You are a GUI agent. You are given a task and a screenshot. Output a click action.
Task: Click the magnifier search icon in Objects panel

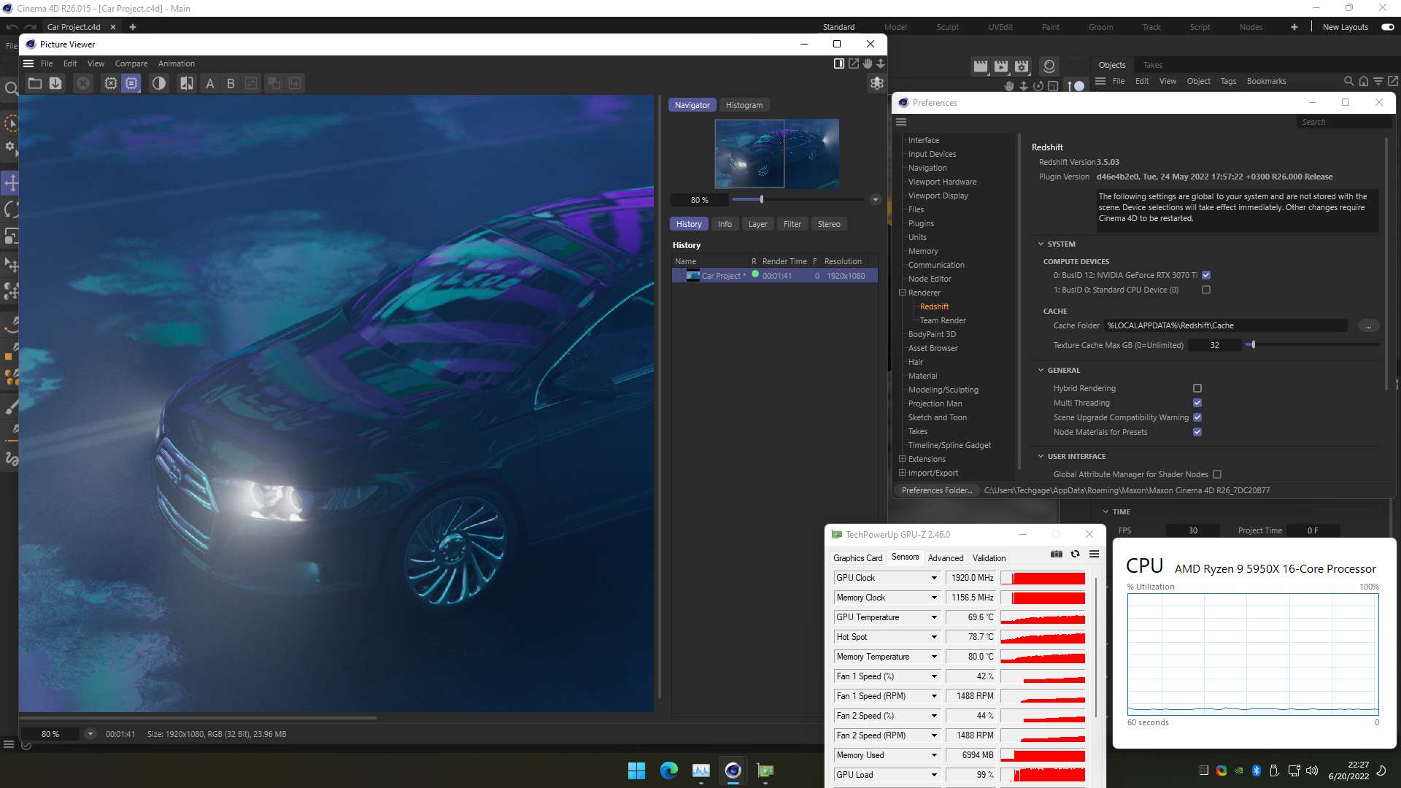[x=1348, y=81]
